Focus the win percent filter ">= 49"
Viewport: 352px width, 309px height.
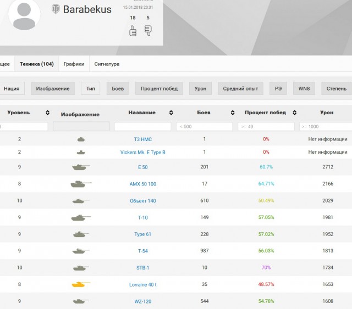tap(266, 126)
